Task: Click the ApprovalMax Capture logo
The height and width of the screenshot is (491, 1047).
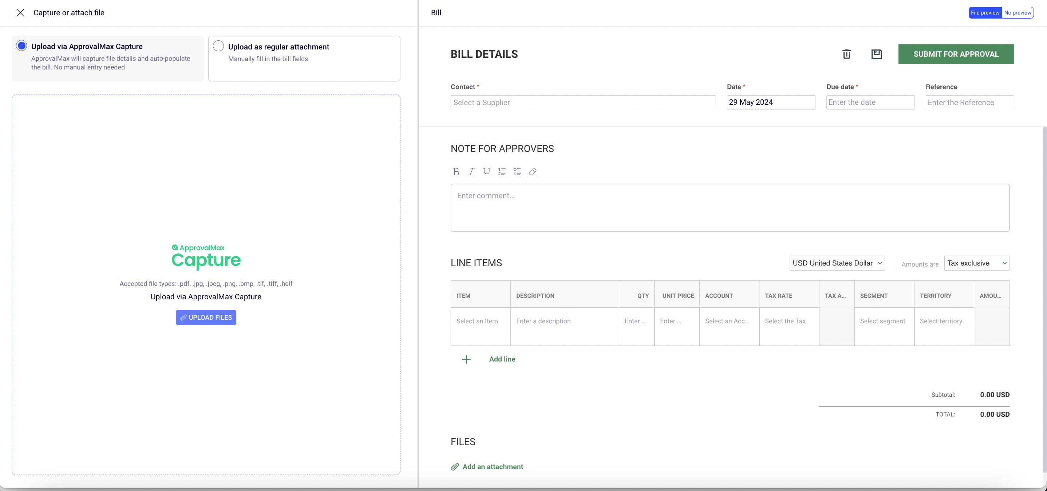Action: click(206, 257)
